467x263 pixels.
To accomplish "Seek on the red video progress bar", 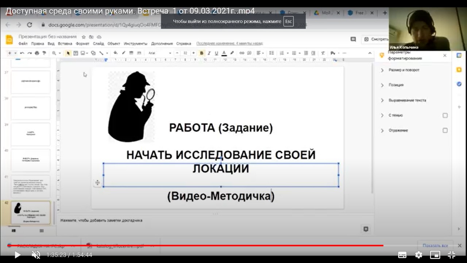I will coord(233,245).
